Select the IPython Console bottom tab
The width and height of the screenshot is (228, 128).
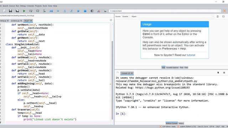click(172, 123)
